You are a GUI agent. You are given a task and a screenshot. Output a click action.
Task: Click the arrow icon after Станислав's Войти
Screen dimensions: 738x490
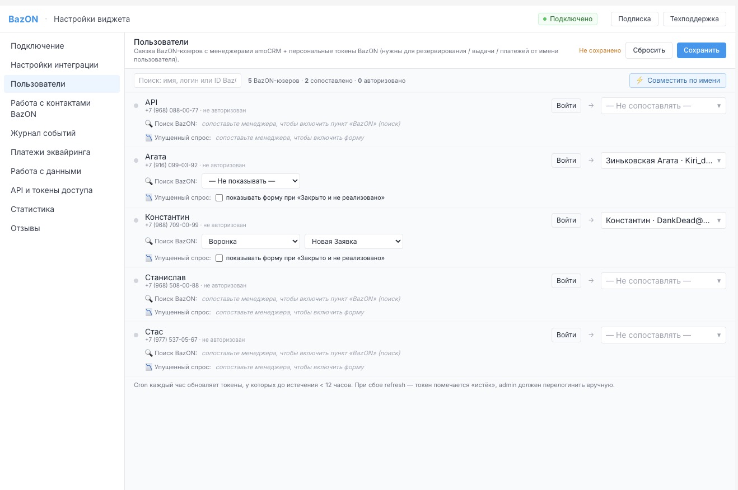[591, 281]
